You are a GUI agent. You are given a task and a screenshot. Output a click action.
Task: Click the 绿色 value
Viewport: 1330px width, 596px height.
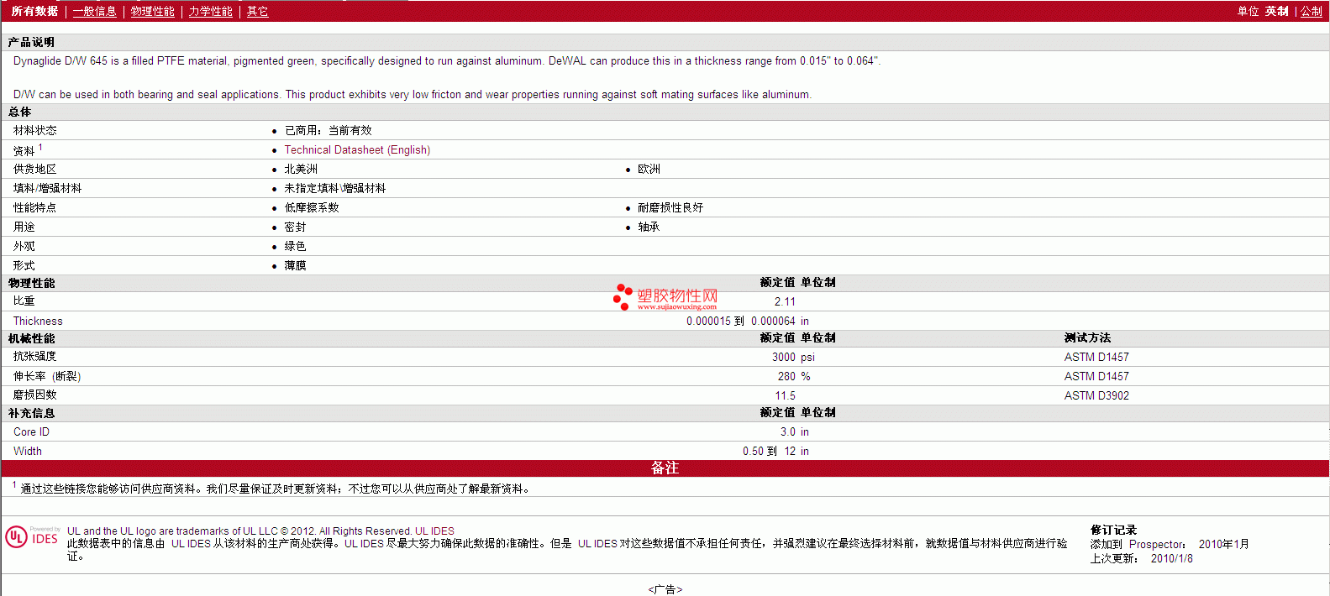click(x=295, y=246)
